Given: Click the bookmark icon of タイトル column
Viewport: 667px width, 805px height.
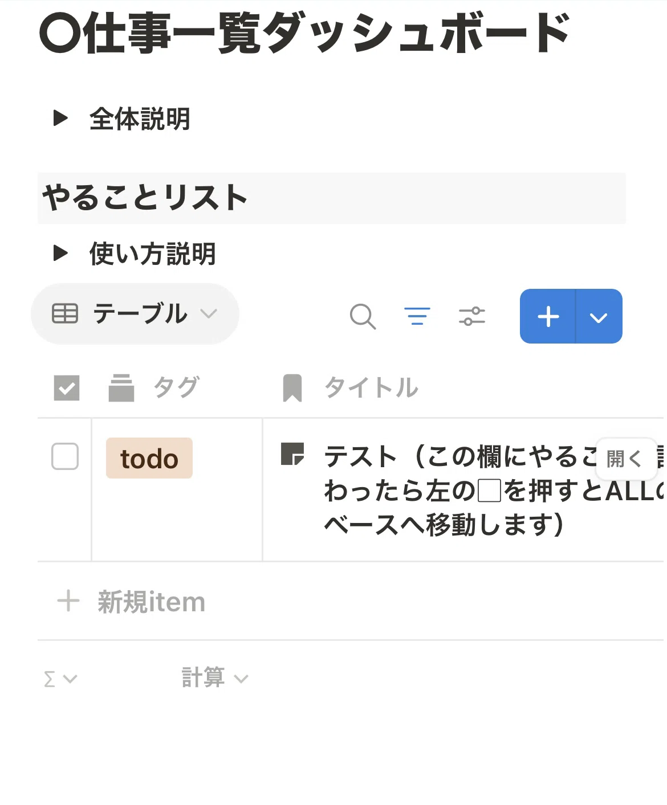Looking at the screenshot, I should (292, 388).
